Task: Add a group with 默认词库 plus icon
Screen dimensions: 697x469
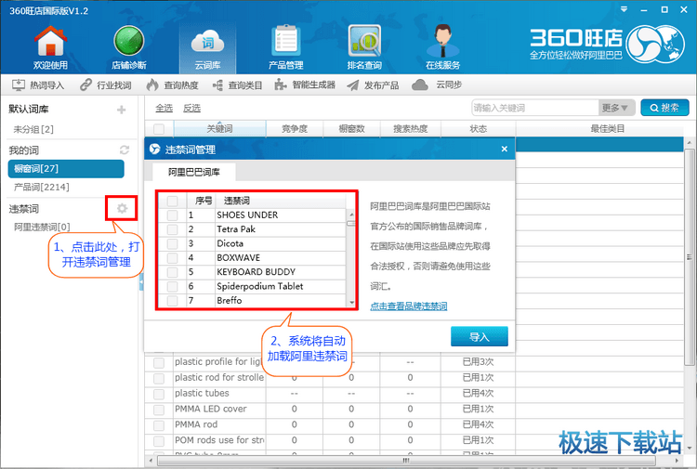Action: point(122,110)
